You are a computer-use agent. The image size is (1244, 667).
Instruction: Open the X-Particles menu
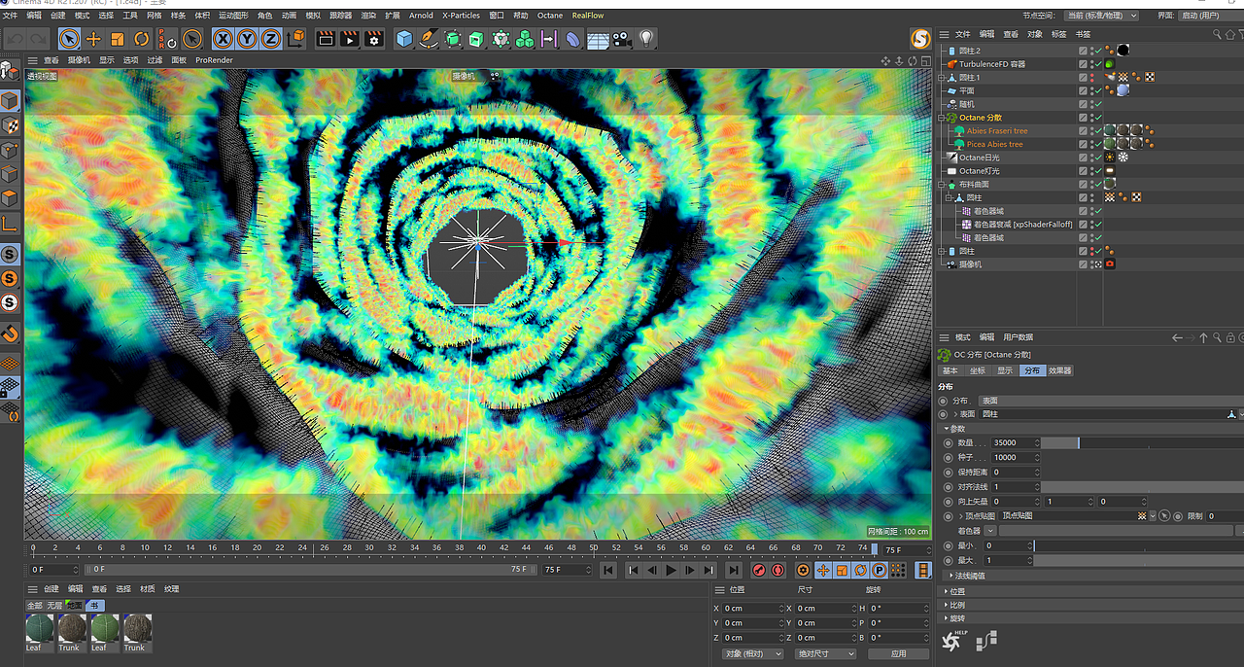point(461,16)
